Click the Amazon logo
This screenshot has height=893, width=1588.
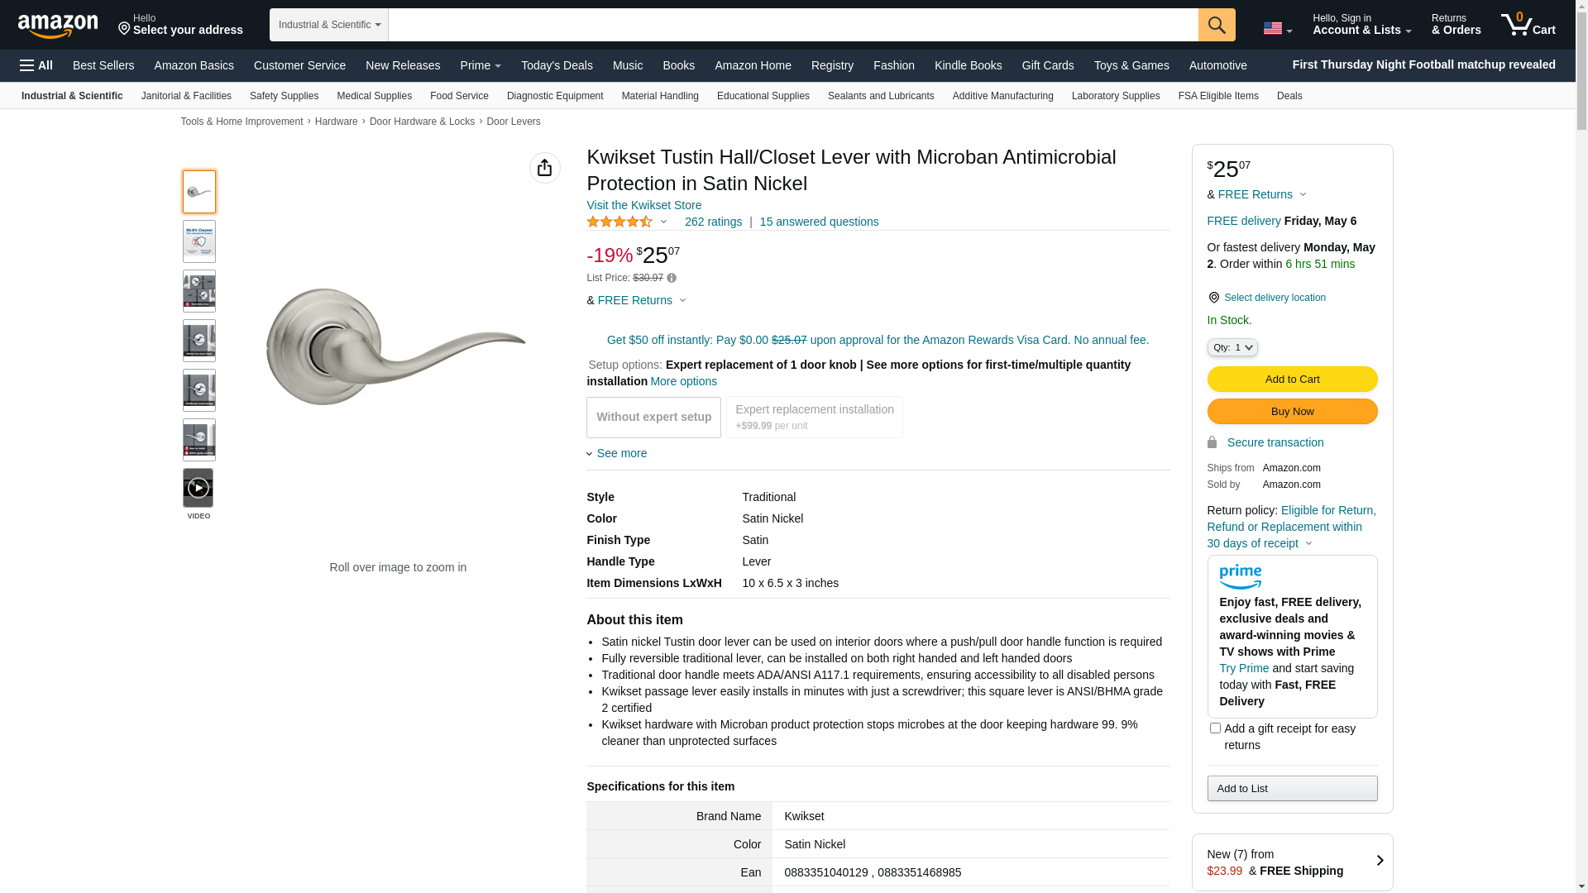click(x=58, y=26)
